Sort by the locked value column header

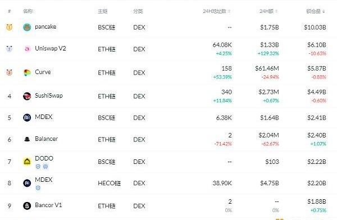tap(316, 11)
